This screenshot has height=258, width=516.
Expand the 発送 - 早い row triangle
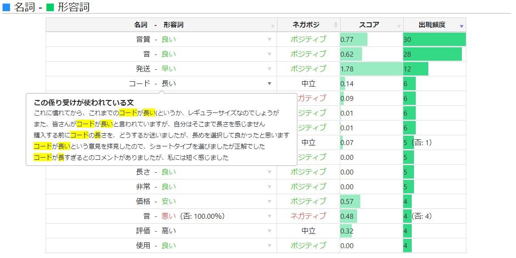(x=269, y=69)
